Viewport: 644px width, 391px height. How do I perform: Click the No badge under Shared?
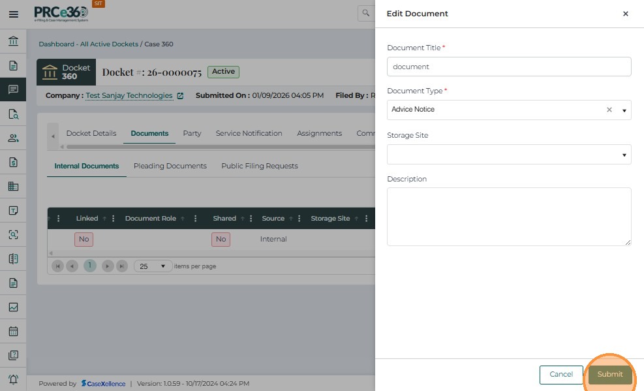[221, 240]
